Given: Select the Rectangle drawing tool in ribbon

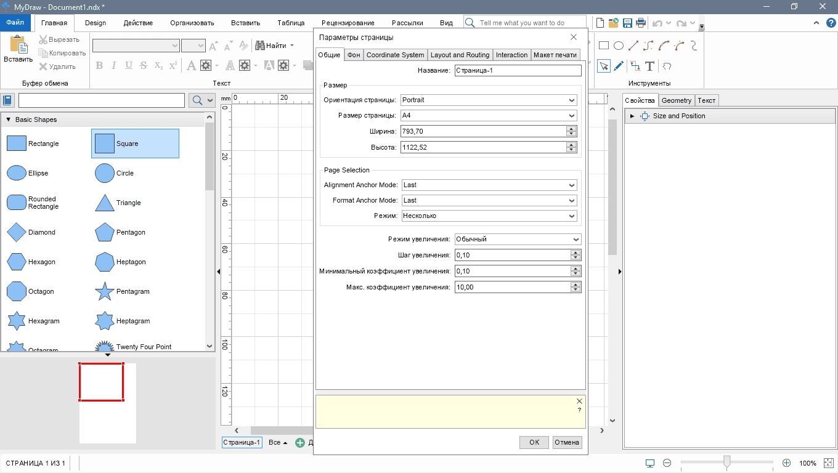Looking at the screenshot, I should 604,46.
